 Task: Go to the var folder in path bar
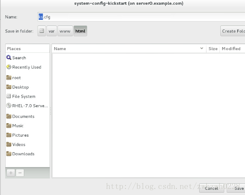52,31
